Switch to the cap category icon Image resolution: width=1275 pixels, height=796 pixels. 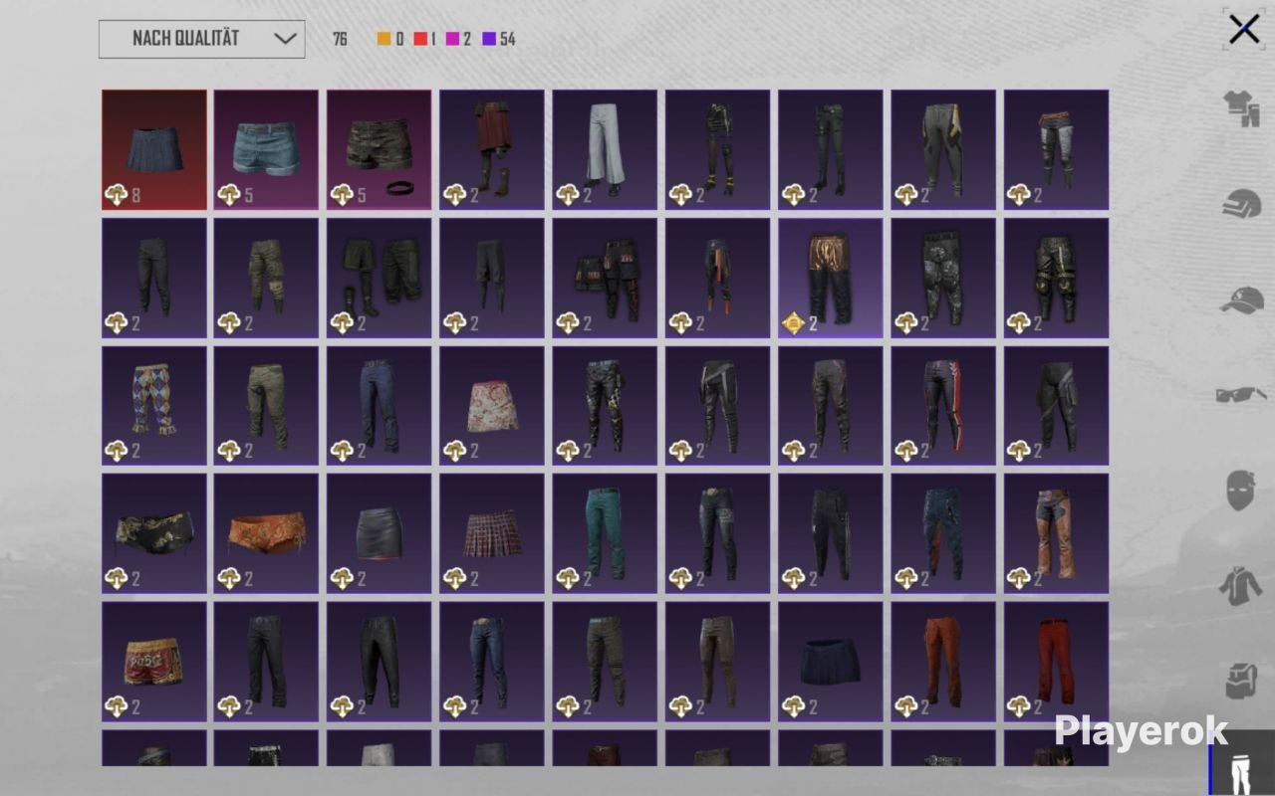1241,299
